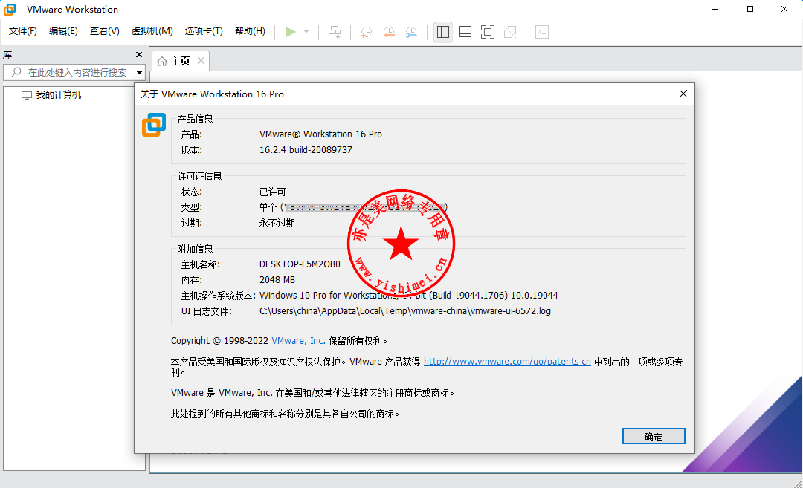Click the 主机名称: label
The height and width of the screenshot is (488, 803).
click(200, 264)
